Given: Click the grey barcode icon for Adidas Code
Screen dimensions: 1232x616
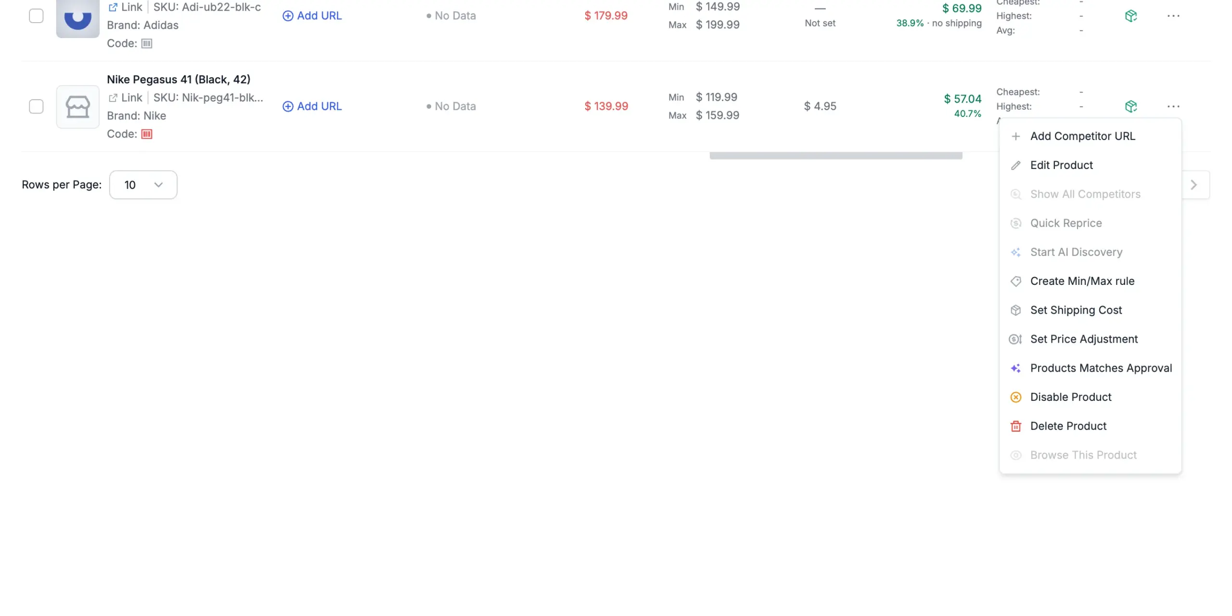Looking at the screenshot, I should [147, 43].
